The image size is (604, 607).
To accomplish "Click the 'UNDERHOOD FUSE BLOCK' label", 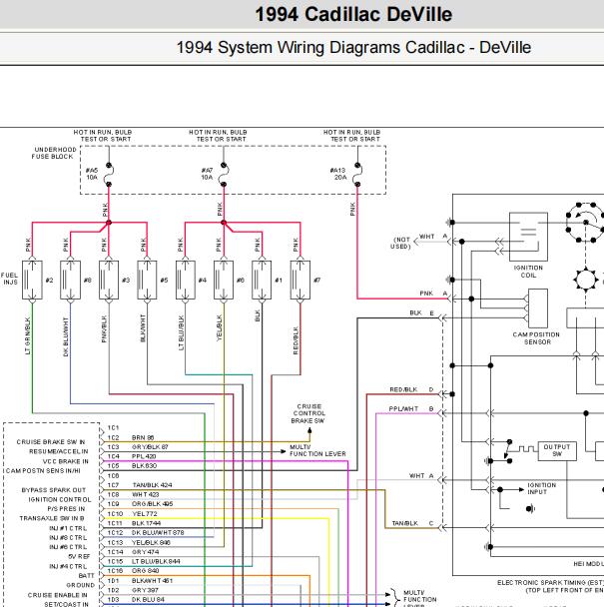I will point(54,153).
